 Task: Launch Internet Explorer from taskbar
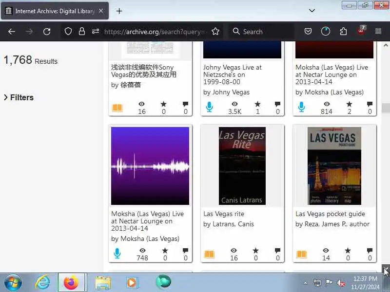pos(42,282)
